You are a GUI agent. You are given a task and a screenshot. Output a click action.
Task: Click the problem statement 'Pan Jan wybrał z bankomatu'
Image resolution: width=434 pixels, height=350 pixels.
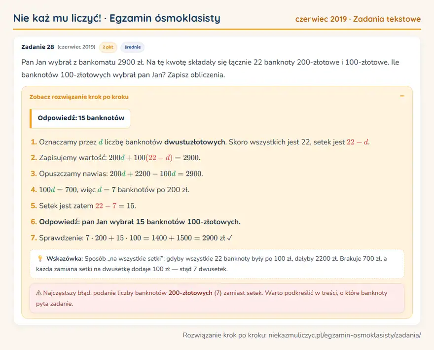(x=211, y=69)
